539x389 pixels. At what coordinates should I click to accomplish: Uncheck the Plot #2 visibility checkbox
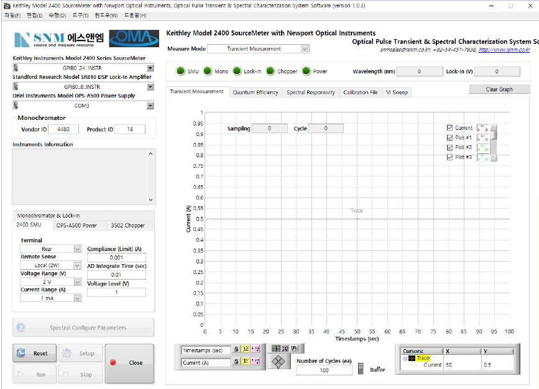click(449, 147)
